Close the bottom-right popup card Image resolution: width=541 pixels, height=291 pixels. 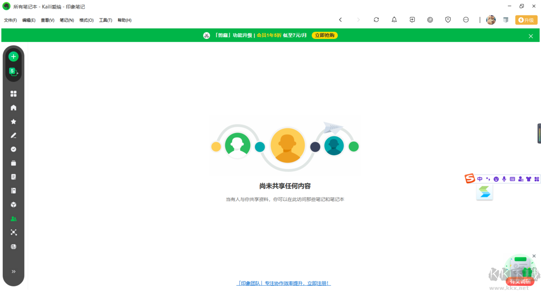tap(534, 256)
